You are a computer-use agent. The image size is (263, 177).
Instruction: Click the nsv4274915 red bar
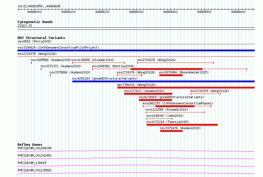pyautogui.click(x=155, y=100)
